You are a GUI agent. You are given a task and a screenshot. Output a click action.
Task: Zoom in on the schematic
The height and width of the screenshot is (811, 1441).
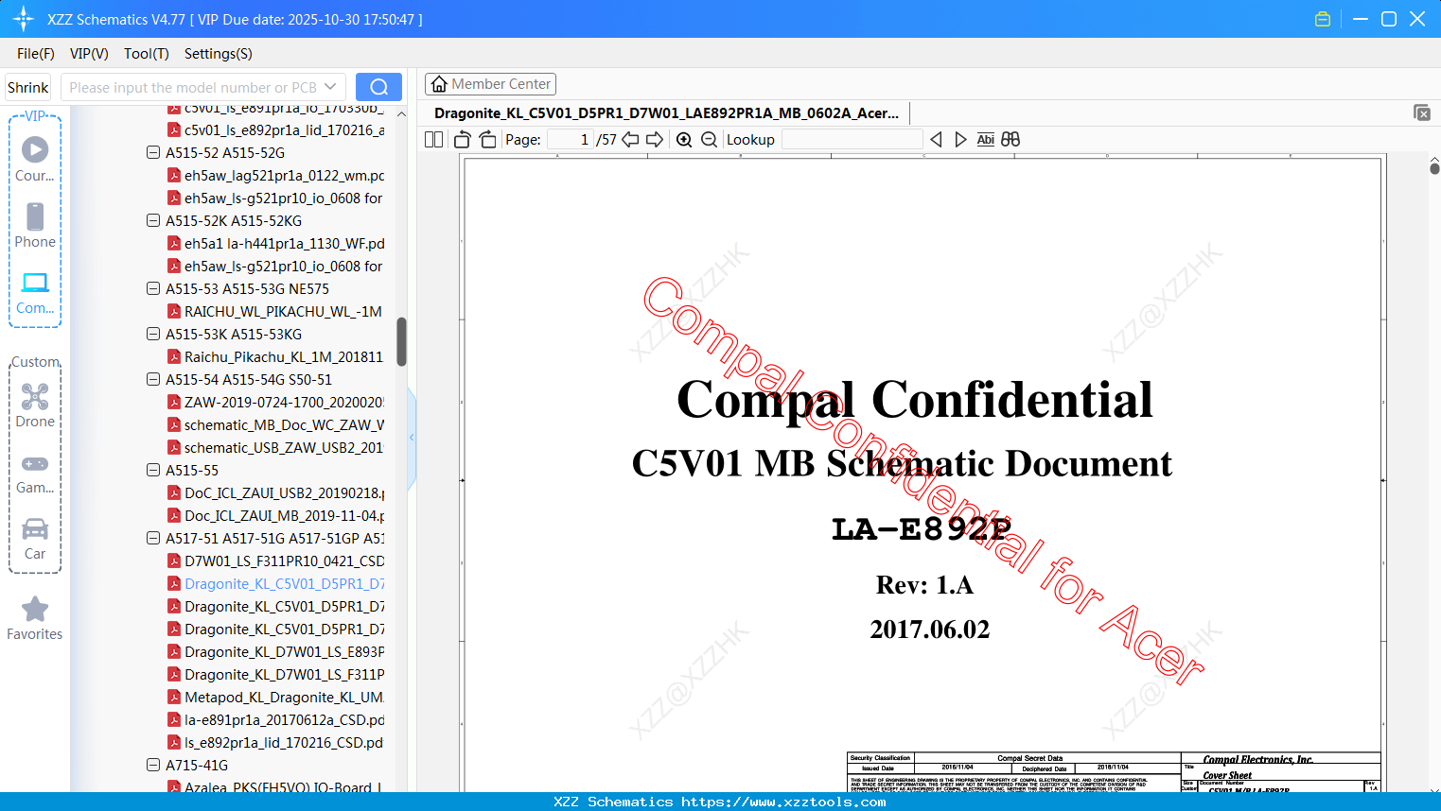click(x=684, y=140)
